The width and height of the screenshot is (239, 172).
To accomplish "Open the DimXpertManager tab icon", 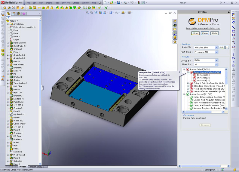I will pos(24,14).
